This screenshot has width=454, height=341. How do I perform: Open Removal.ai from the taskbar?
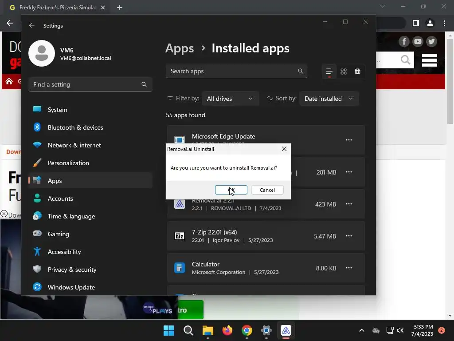point(286,330)
